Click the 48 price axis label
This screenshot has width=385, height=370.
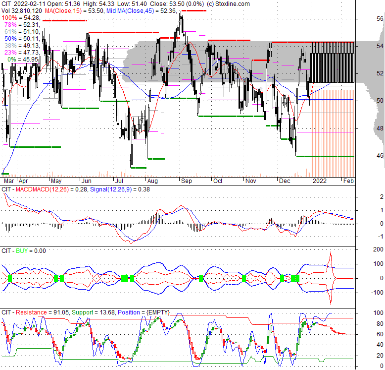[x=380, y=128]
